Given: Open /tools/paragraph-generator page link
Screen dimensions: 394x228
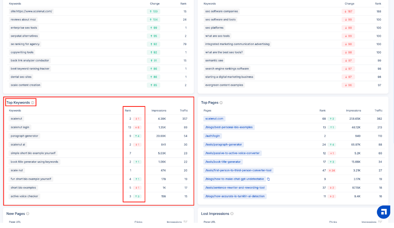Looking at the screenshot, I should point(224,145).
